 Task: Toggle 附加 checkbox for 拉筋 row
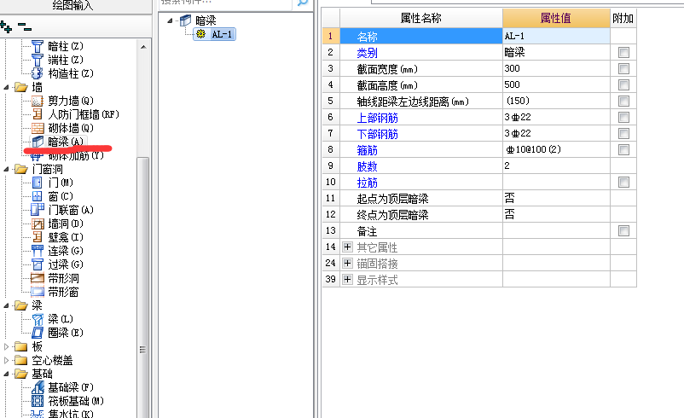coord(623,183)
